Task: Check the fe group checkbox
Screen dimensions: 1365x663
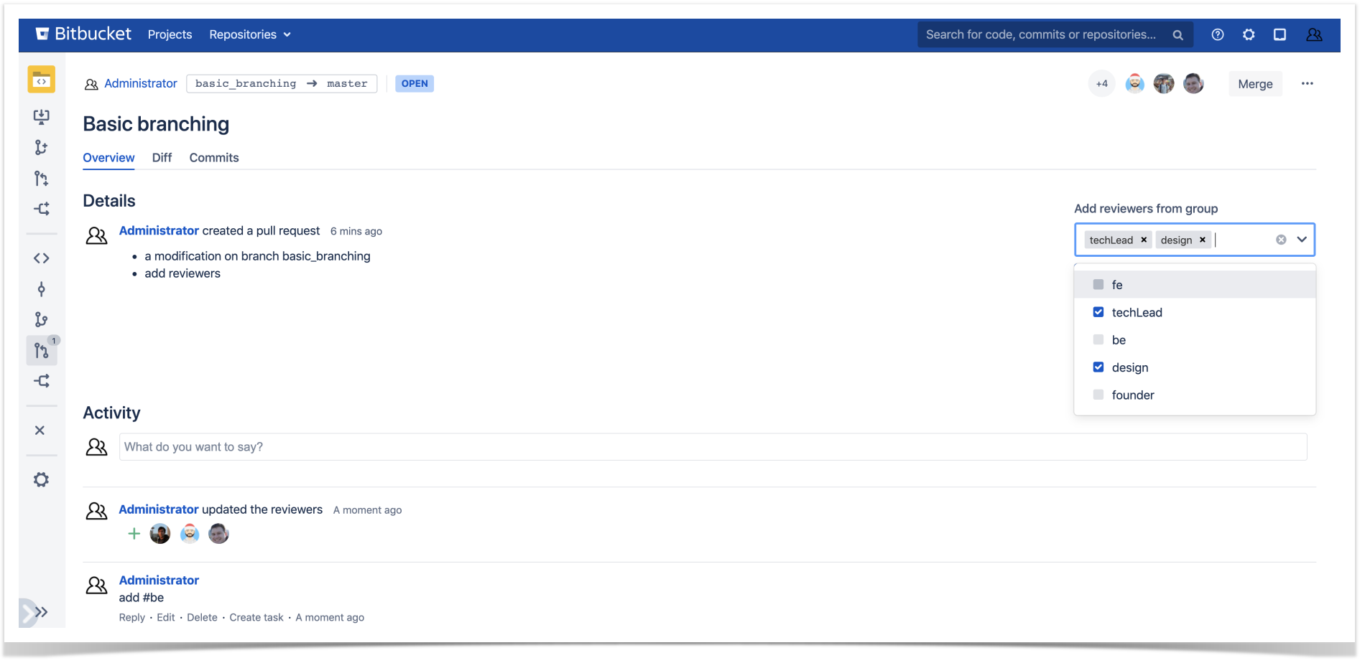Action: coord(1098,285)
